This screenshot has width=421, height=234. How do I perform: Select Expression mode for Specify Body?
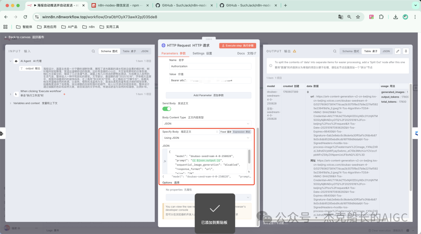click(x=241, y=132)
